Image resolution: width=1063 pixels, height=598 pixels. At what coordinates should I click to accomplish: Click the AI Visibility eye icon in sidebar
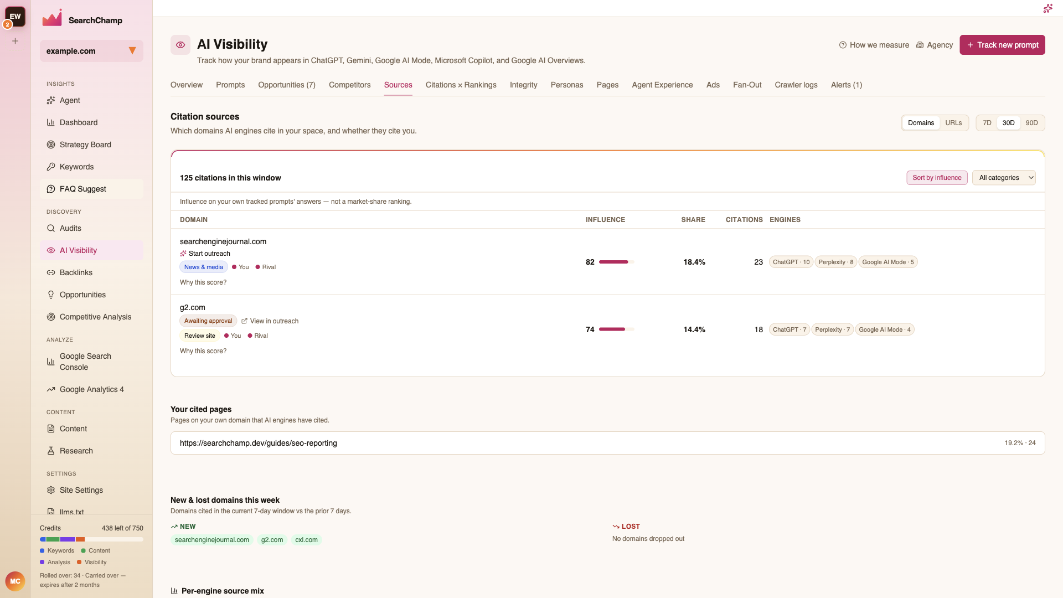51,250
